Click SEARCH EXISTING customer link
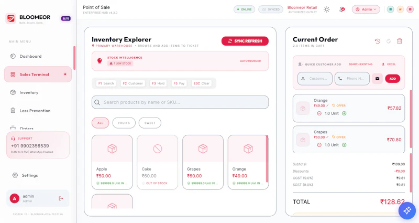419x223 pixels. coord(360,64)
